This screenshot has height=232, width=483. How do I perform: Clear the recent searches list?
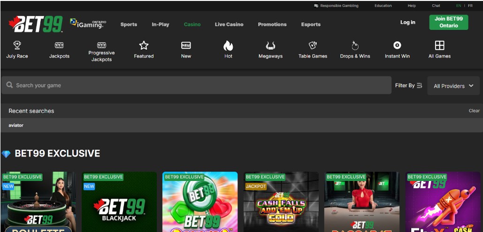coord(474,111)
